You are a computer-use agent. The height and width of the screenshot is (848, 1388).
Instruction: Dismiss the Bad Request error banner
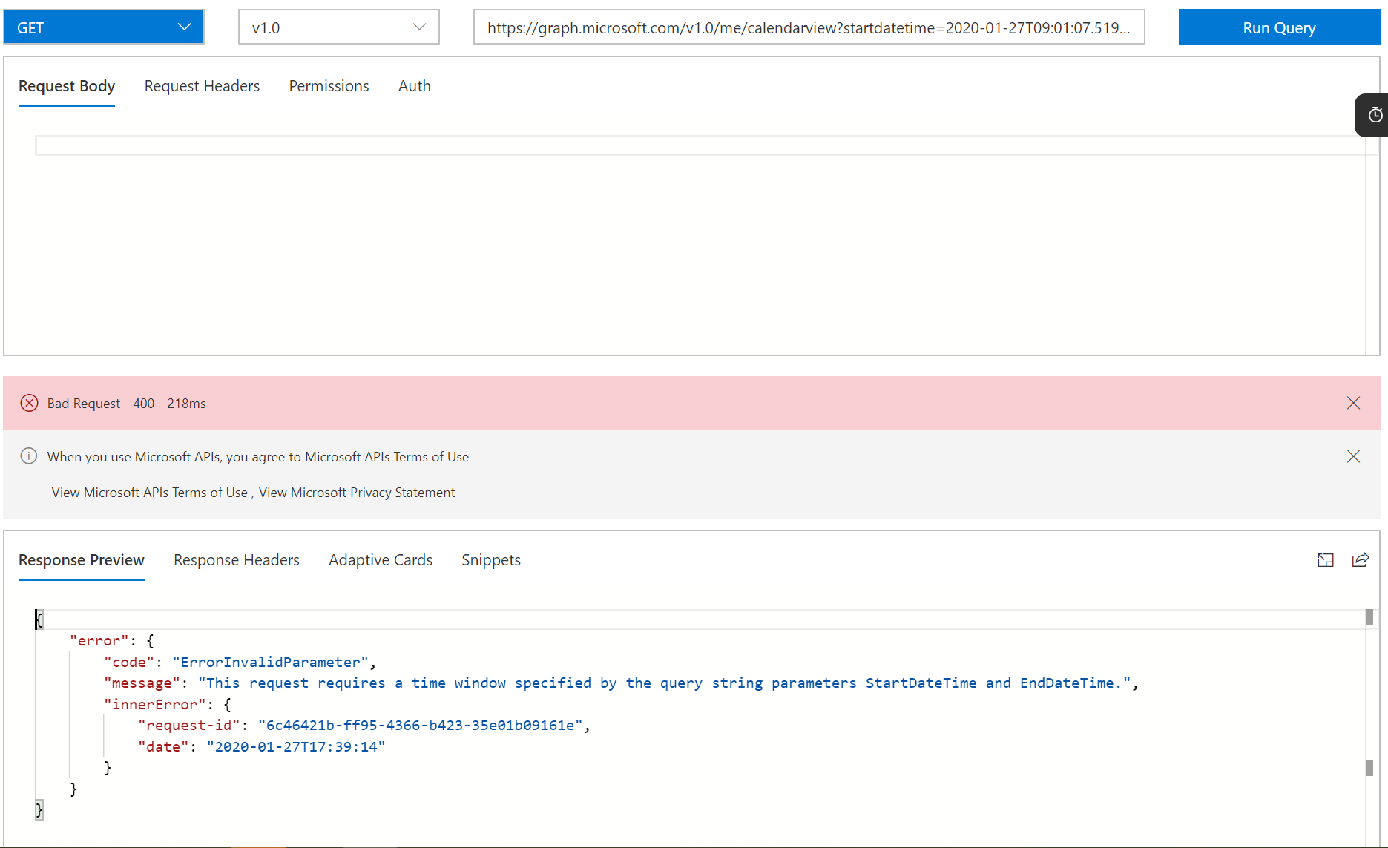[x=1353, y=403]
